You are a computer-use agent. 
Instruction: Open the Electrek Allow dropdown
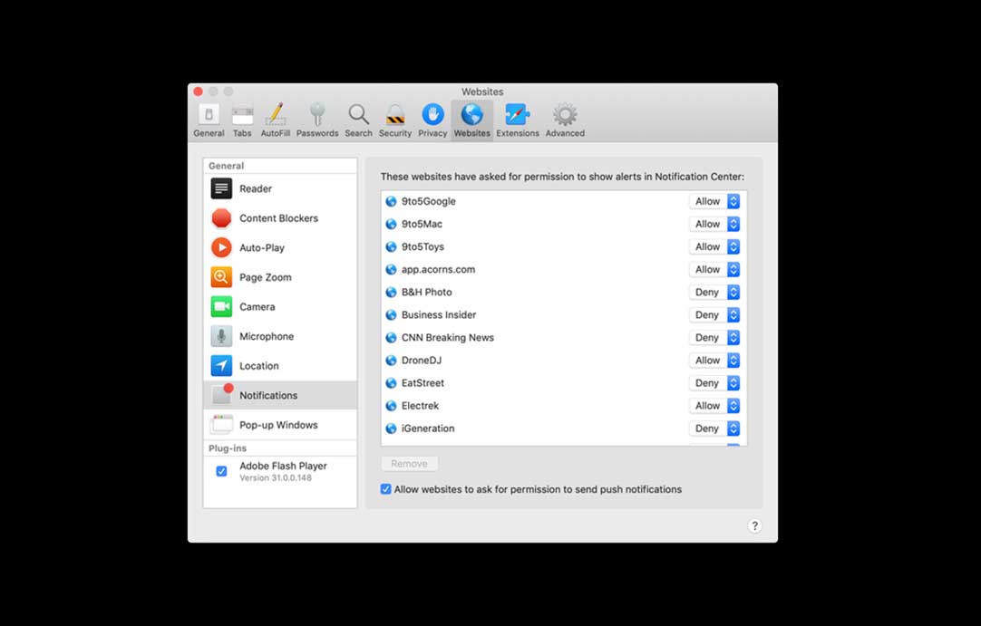click(x=715, y=406)
